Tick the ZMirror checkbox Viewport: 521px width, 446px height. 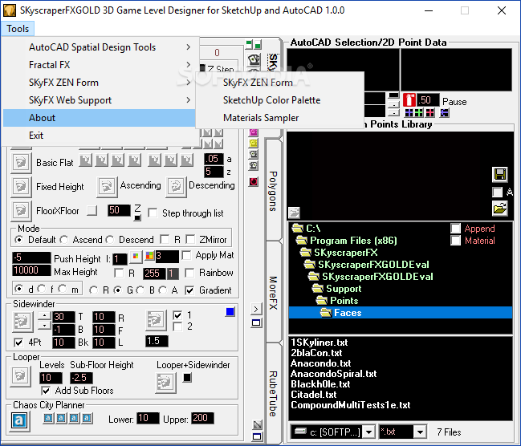coord(190,239)
